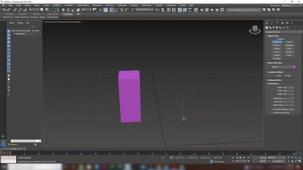Activate the Select and Scale tool
The height and width of the screenshot is (170, 303).
[73, 10]
